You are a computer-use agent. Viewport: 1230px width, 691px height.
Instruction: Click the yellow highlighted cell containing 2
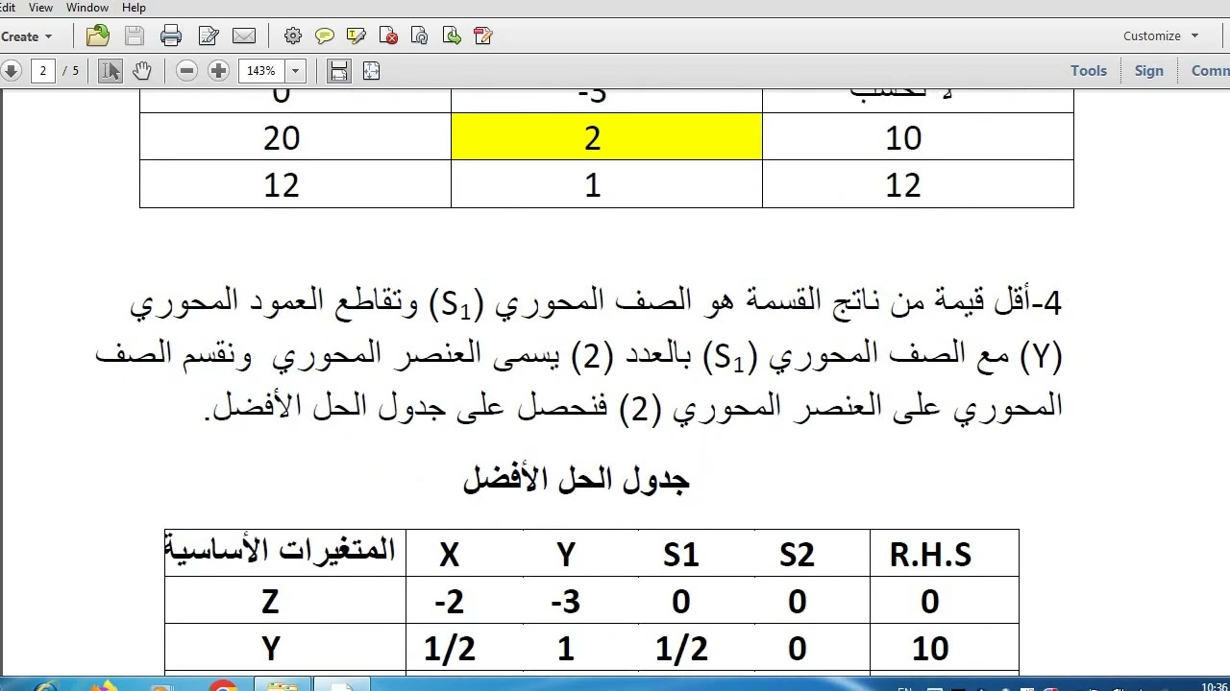coord(606,136)
